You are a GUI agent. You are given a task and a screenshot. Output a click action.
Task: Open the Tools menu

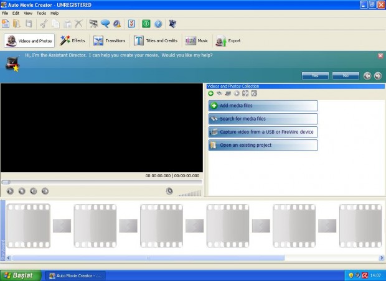point(41,13)
